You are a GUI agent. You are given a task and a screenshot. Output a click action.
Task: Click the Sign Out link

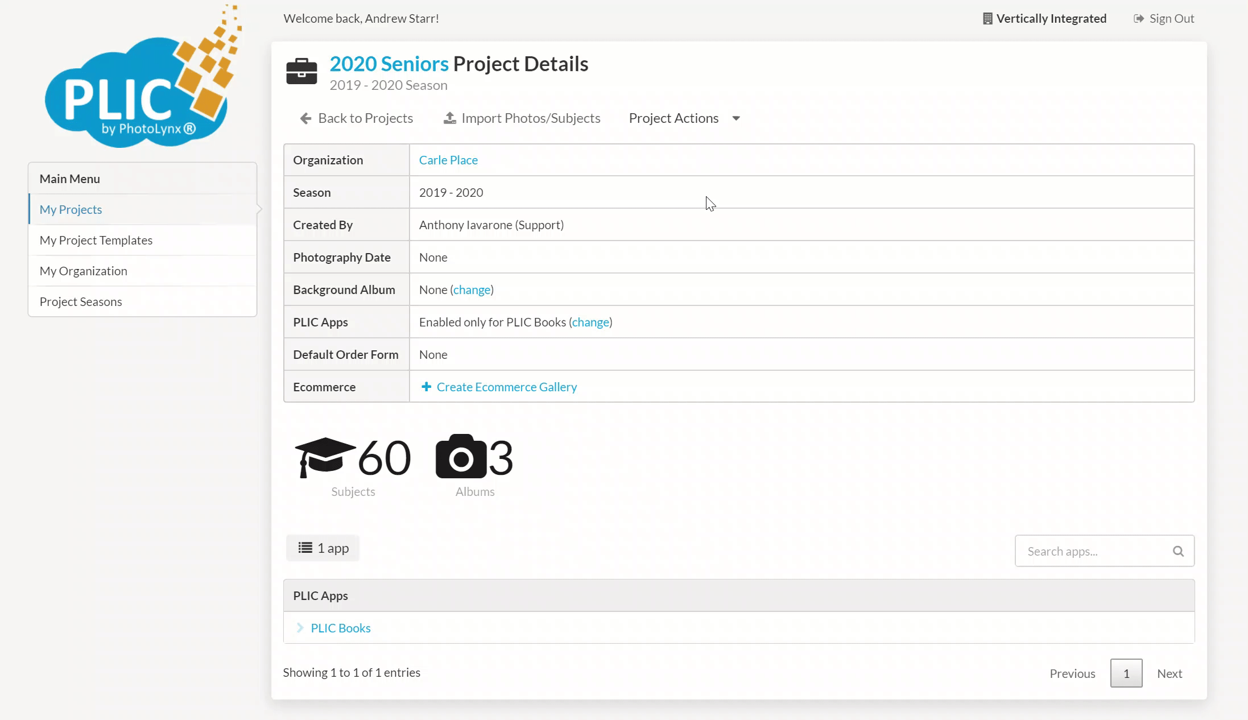point(1164,19)
